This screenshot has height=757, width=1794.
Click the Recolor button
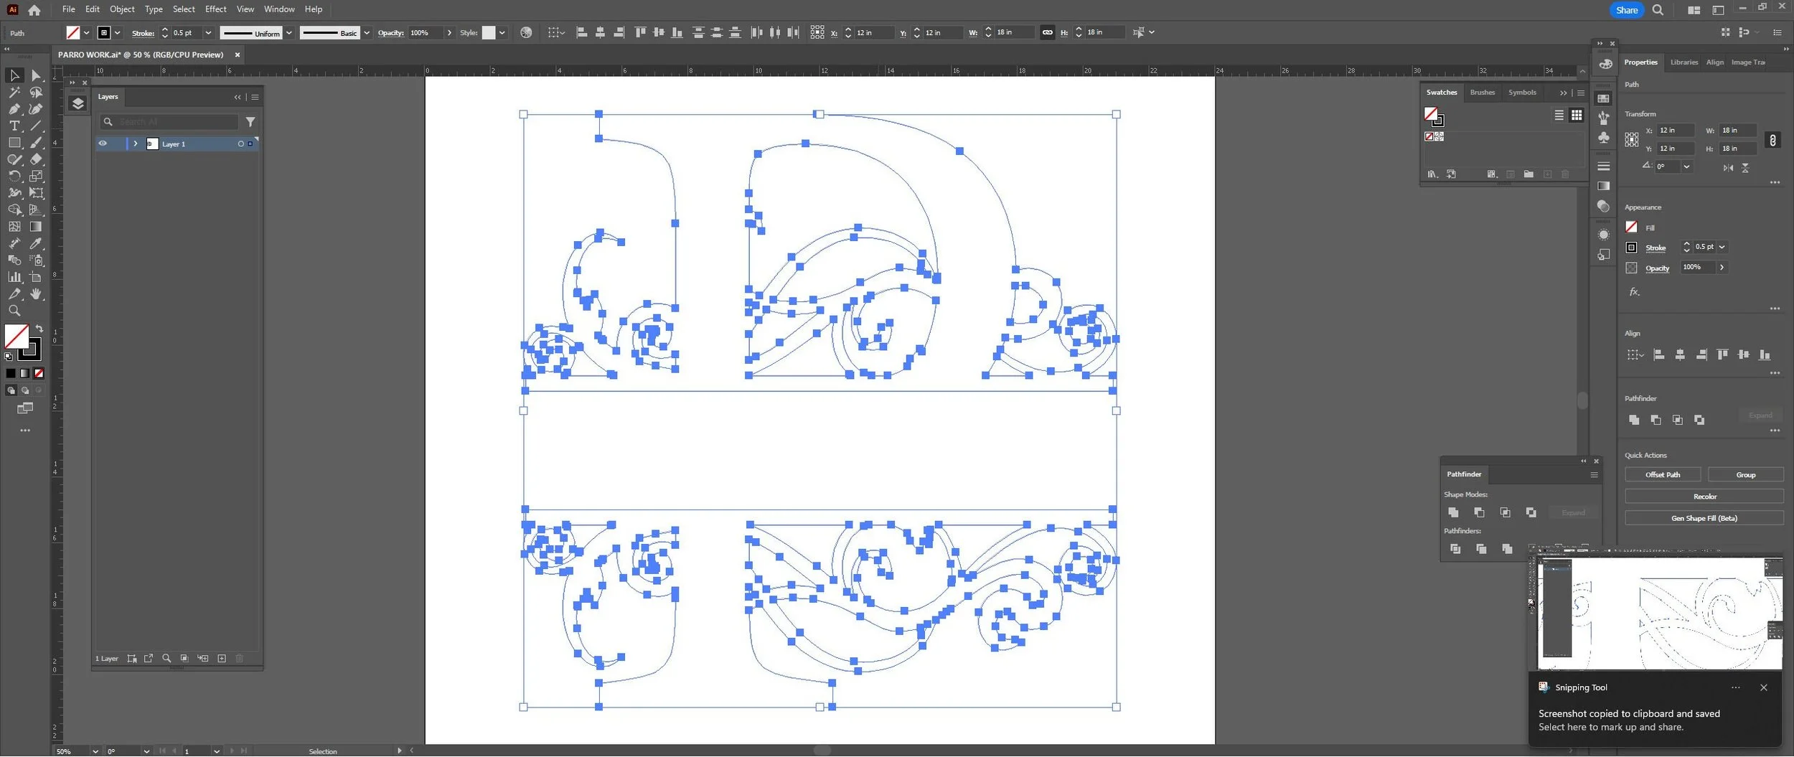[1704, 497]
